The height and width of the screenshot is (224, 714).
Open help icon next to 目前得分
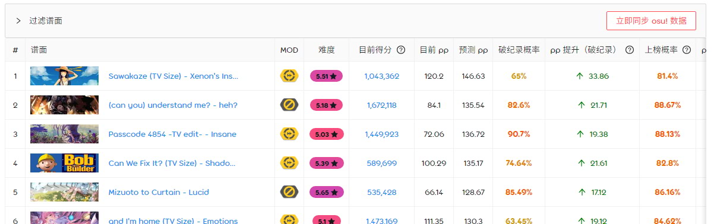pyautogui.click(x=401, y=50)
